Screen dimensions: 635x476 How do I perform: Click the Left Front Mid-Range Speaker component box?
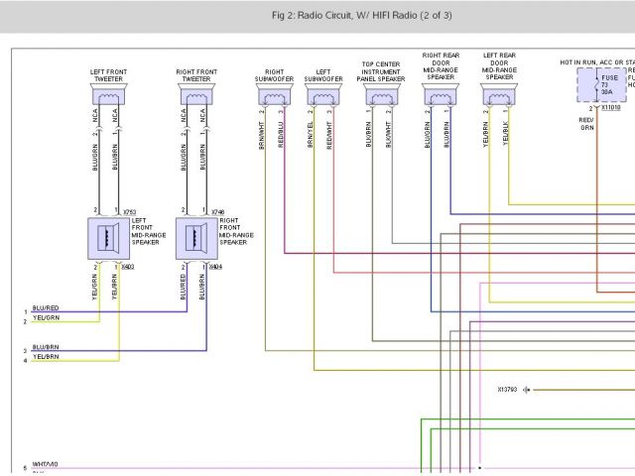105,238
